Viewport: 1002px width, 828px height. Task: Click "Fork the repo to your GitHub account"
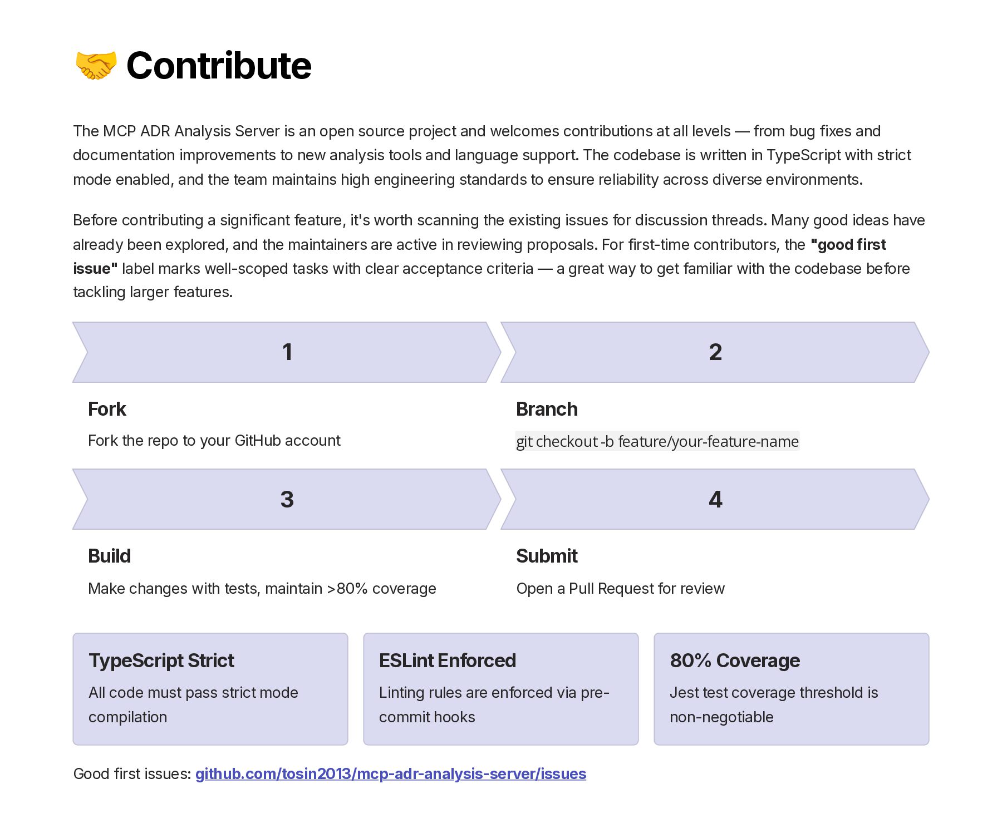pyautogui.click(x=214, y=441)
